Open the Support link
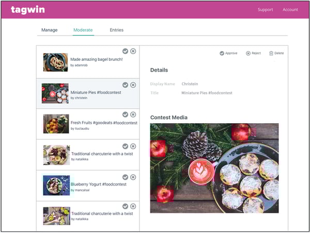This screenshot has height=233, width=310. [265, 10]
